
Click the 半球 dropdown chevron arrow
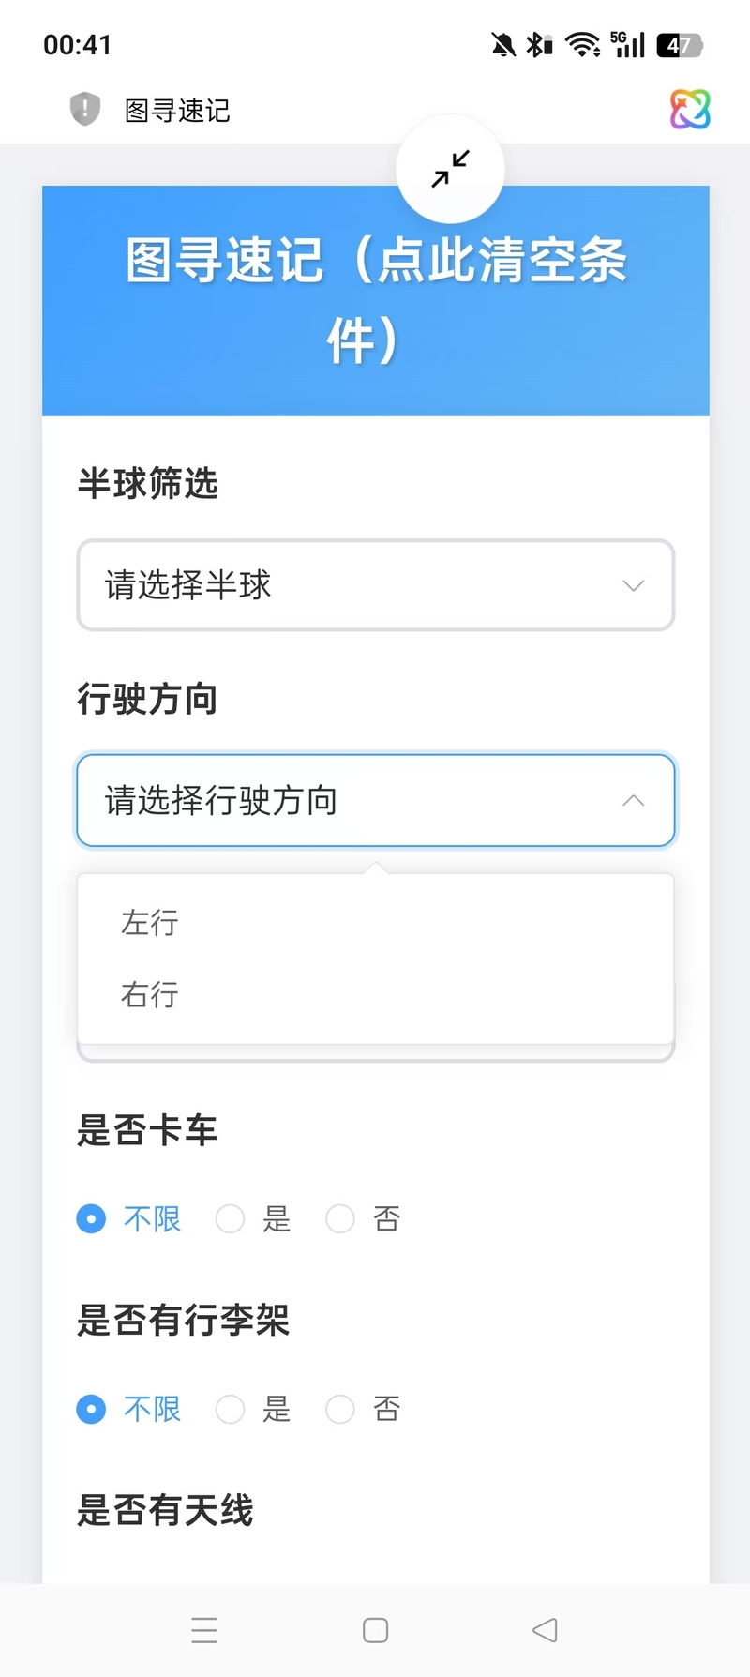tap(634, 585)
